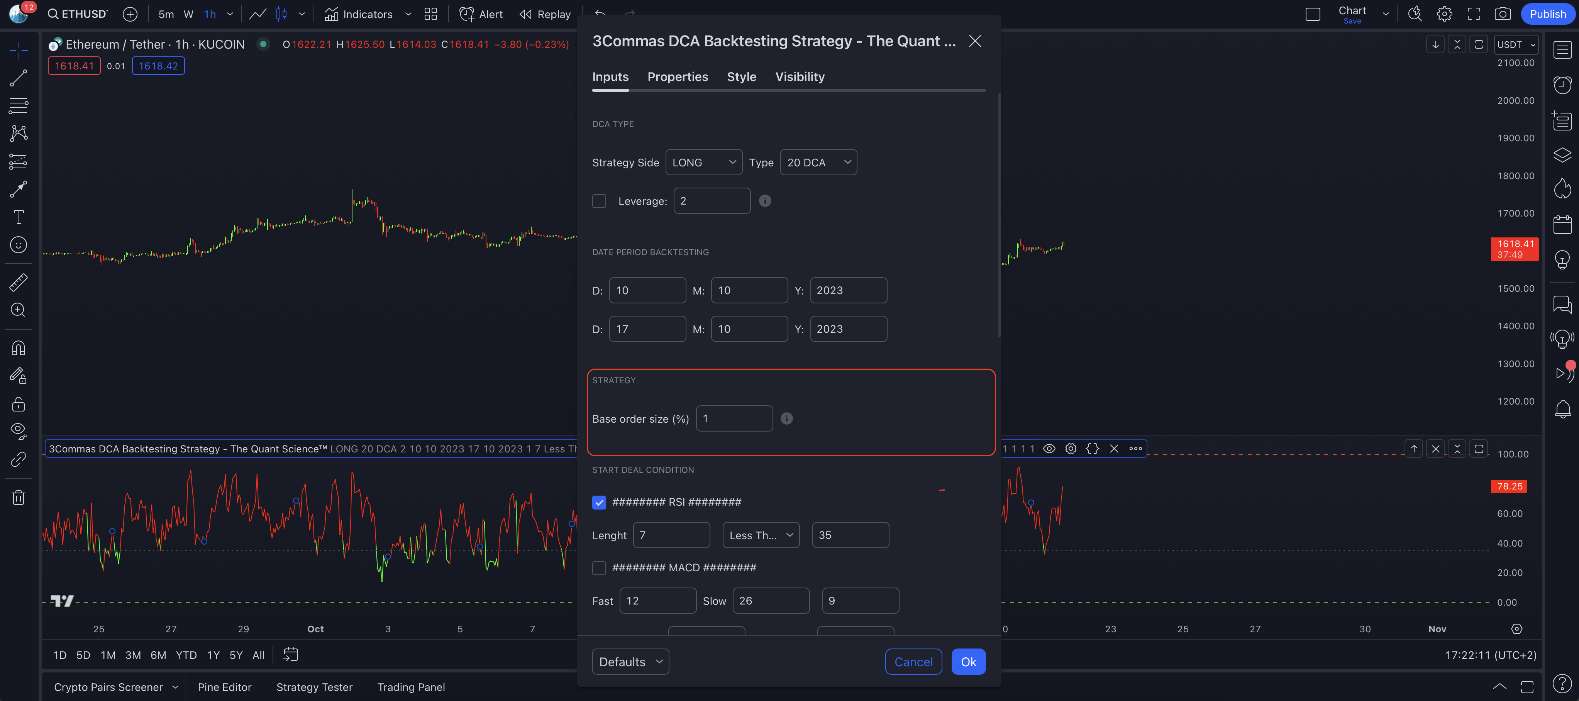Open the Go to date calendar icon

coord(291,654)
